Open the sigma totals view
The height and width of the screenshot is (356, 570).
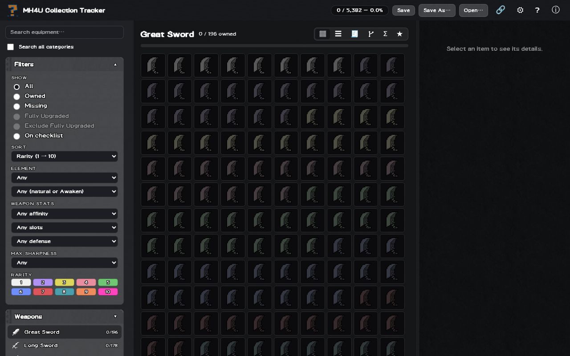click(x=385, y=34)
